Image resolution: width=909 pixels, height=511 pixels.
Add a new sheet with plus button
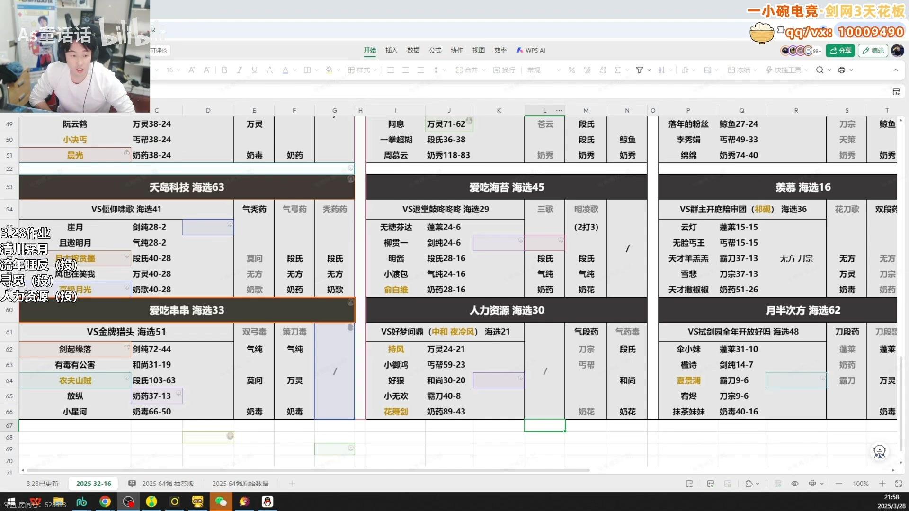point(292,484)
